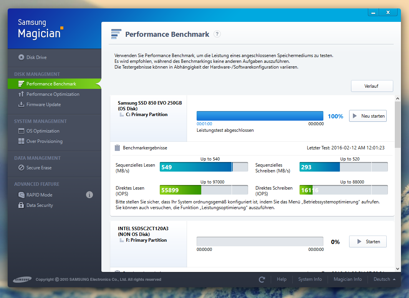Viewport: 409px width, 298px height.
Task: Click the OS Optimization window icon
Action: pos(21,131)
